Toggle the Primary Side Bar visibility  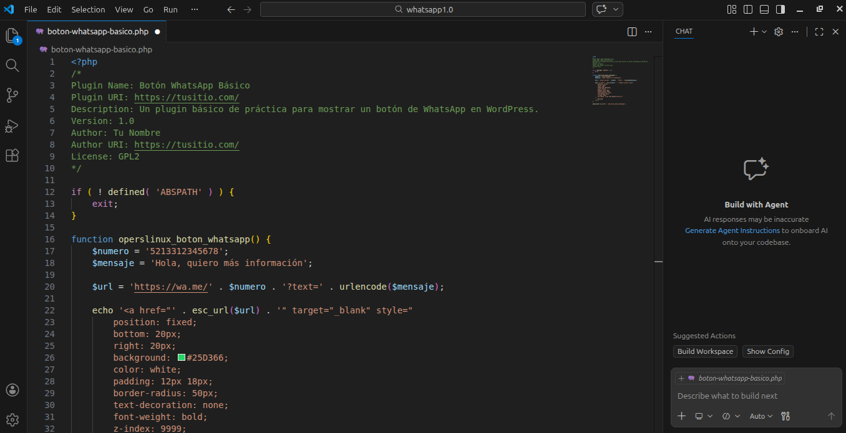[x=748, y=9]
